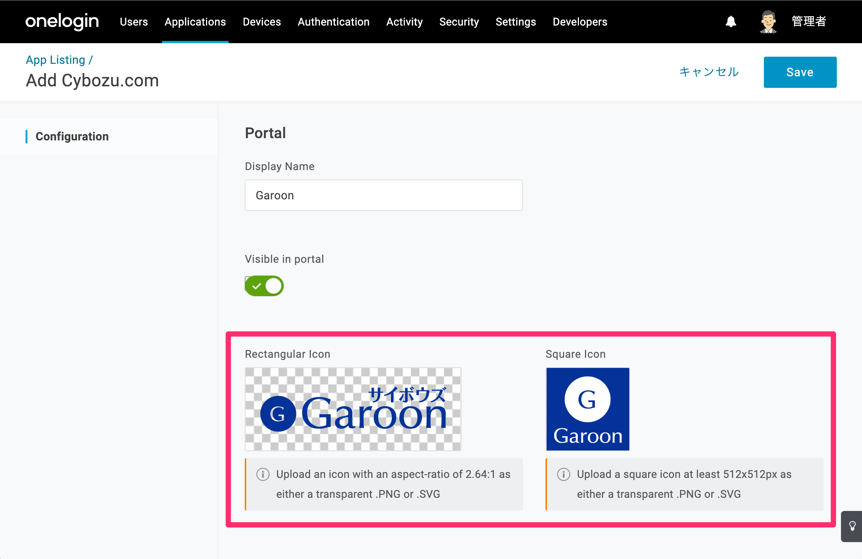Screen dimensions: 862x559
Task: Click the Garoon rectangular icon image
Action: tap(353, 409)
